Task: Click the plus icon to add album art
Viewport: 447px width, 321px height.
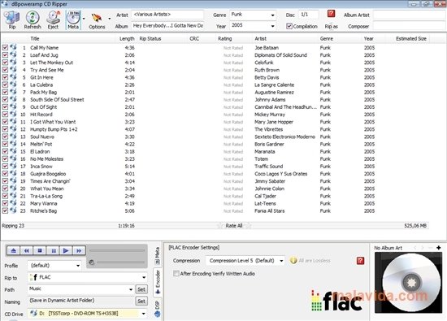Action: tap(438, 247)
